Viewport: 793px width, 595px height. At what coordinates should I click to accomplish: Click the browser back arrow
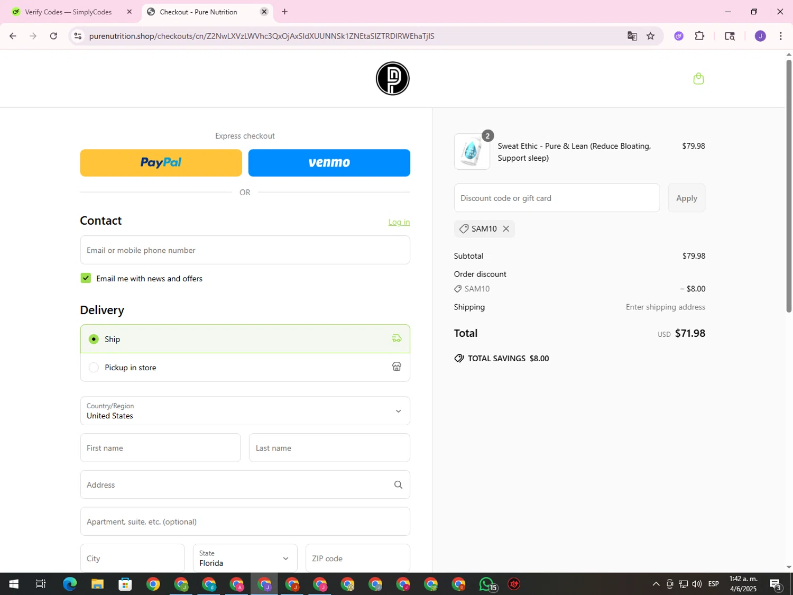click(13, 36)
